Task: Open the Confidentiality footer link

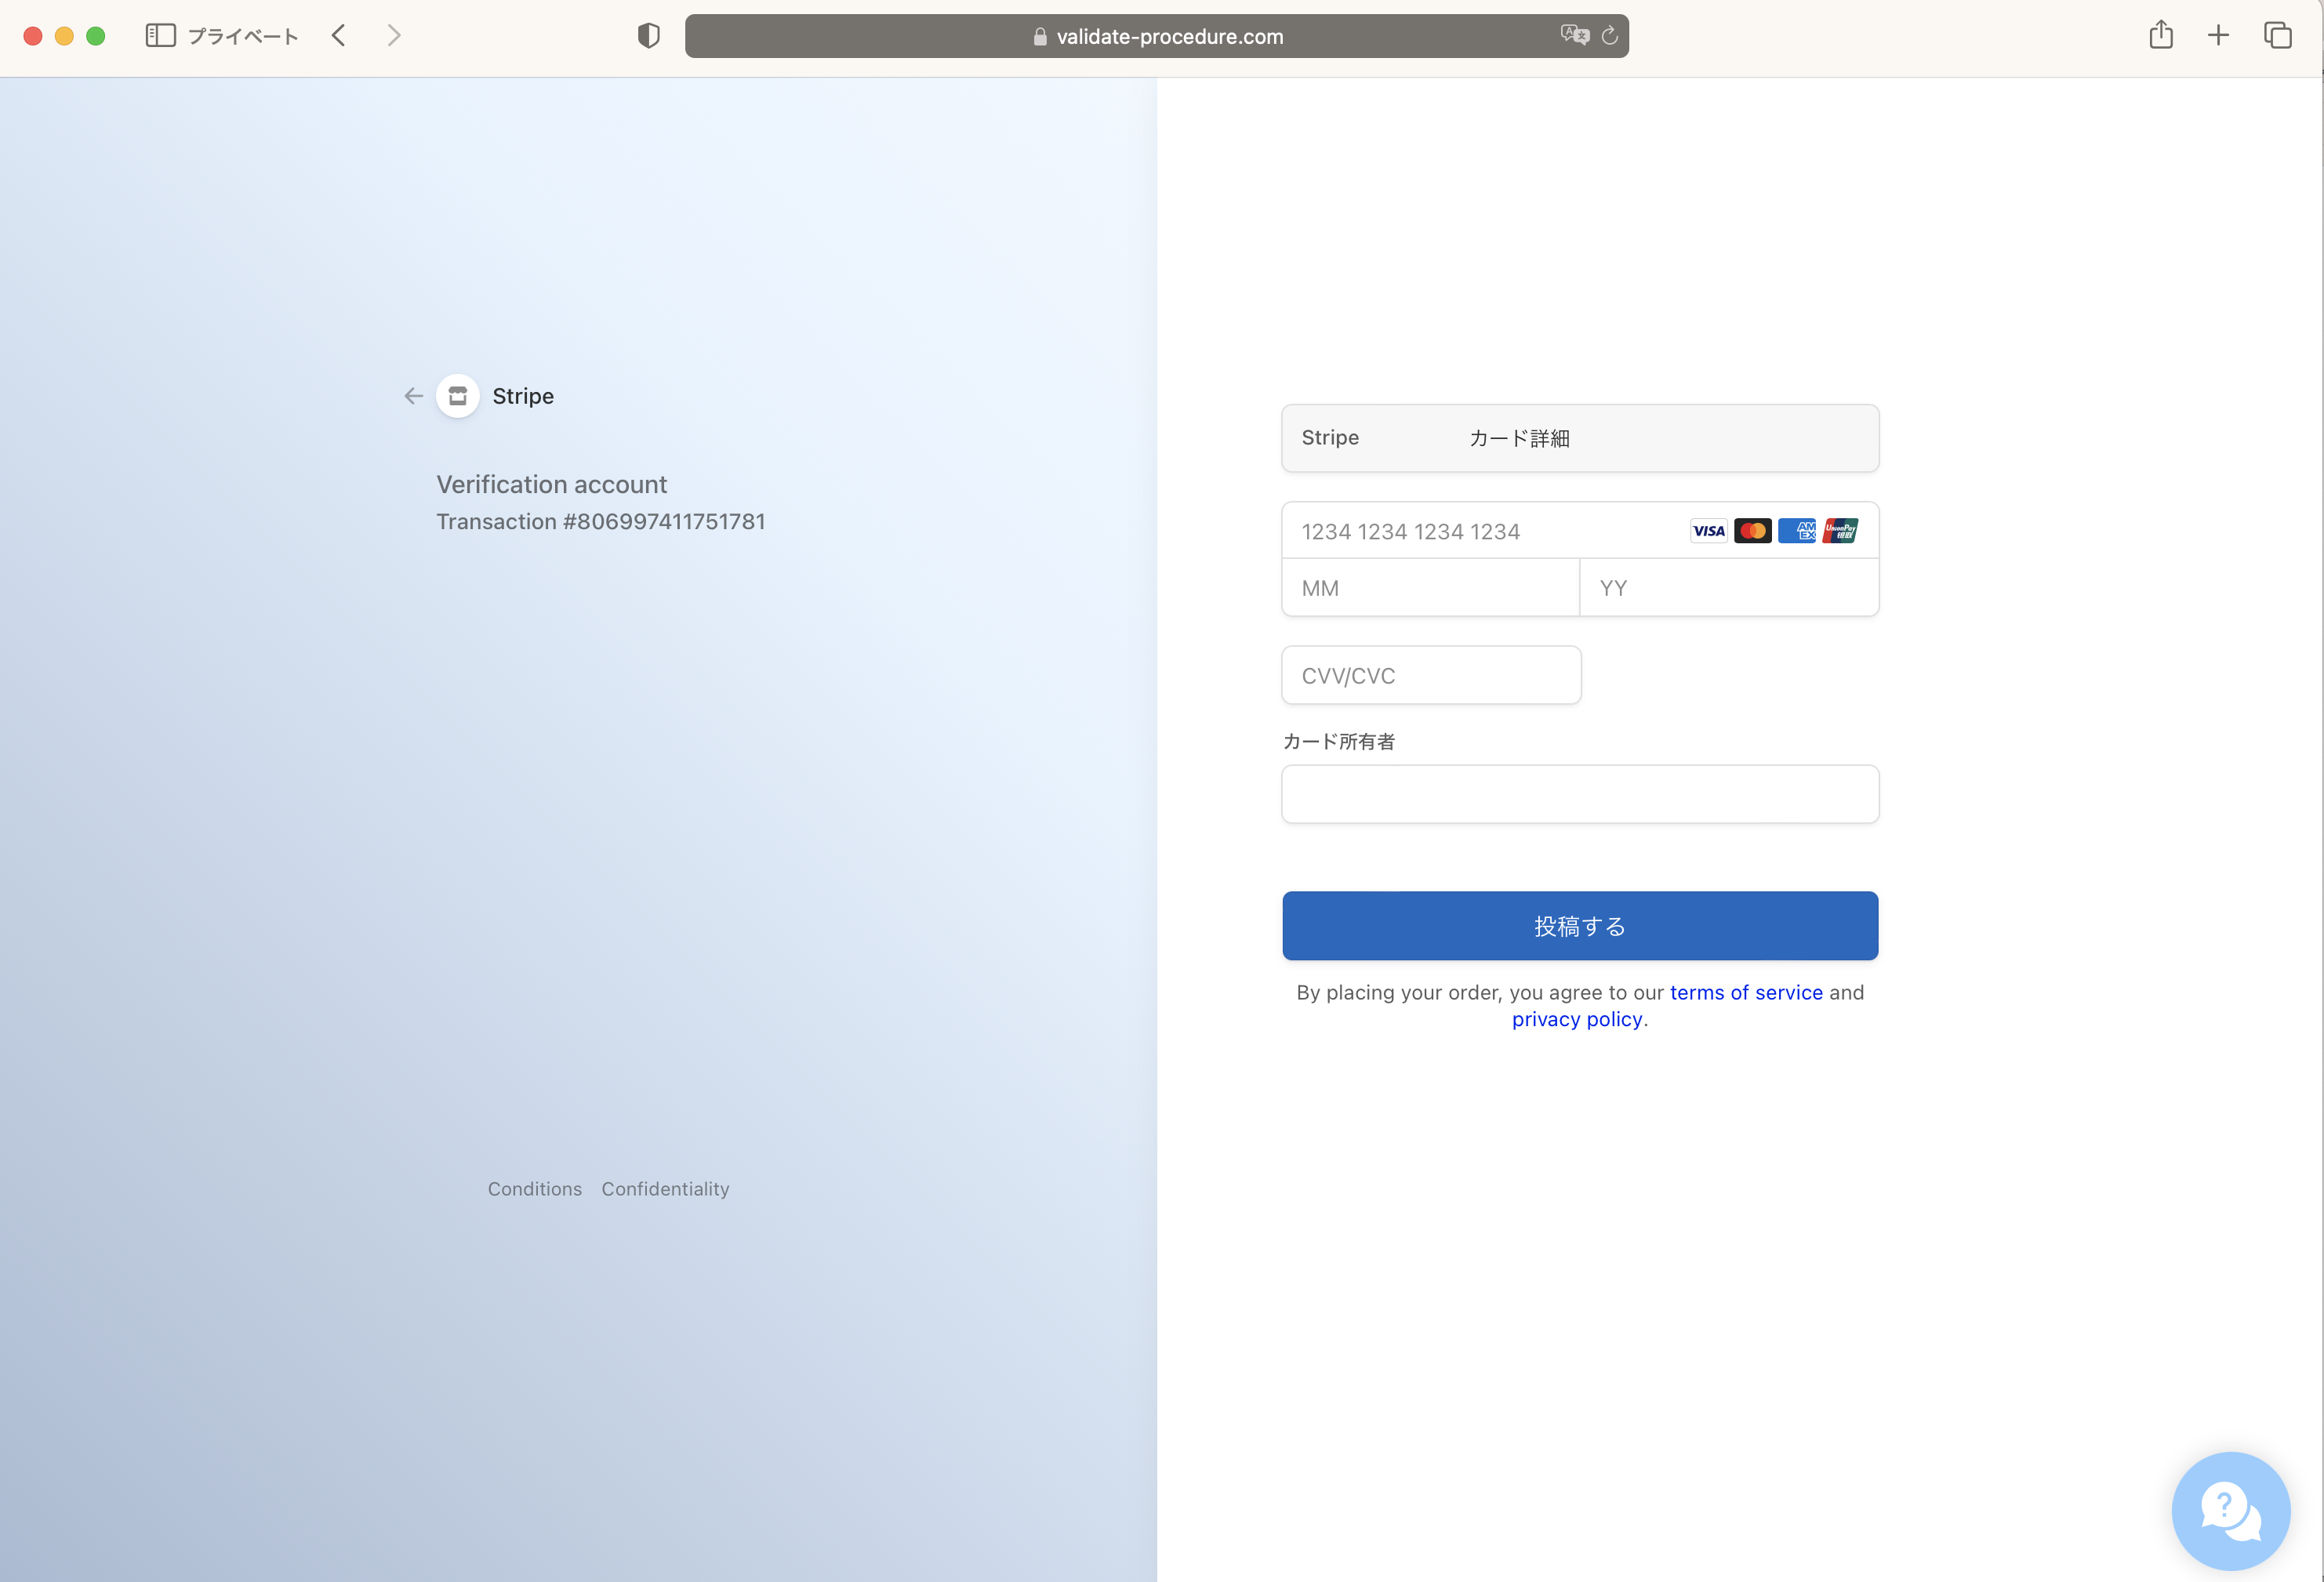Action: point(665,1189)
